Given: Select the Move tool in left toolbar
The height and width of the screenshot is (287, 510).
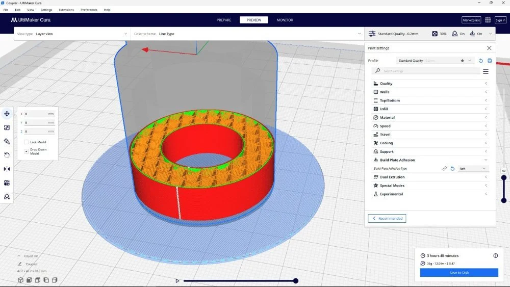Looking at the screenshot, I should point(7,114).
